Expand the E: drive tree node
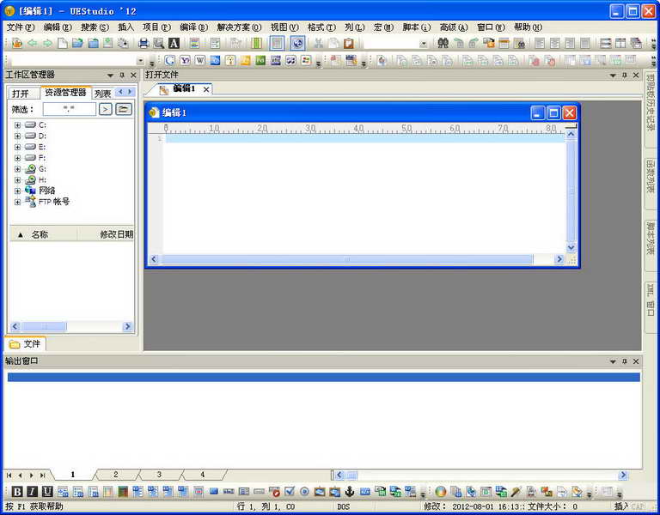The image size is (660, 515). pyautogui.click(x=17, y=147)
